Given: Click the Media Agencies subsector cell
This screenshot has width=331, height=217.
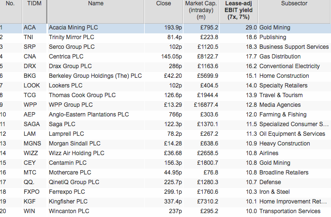Looking at the screenshot, I should pyautogui.click(x=280, y=105).
